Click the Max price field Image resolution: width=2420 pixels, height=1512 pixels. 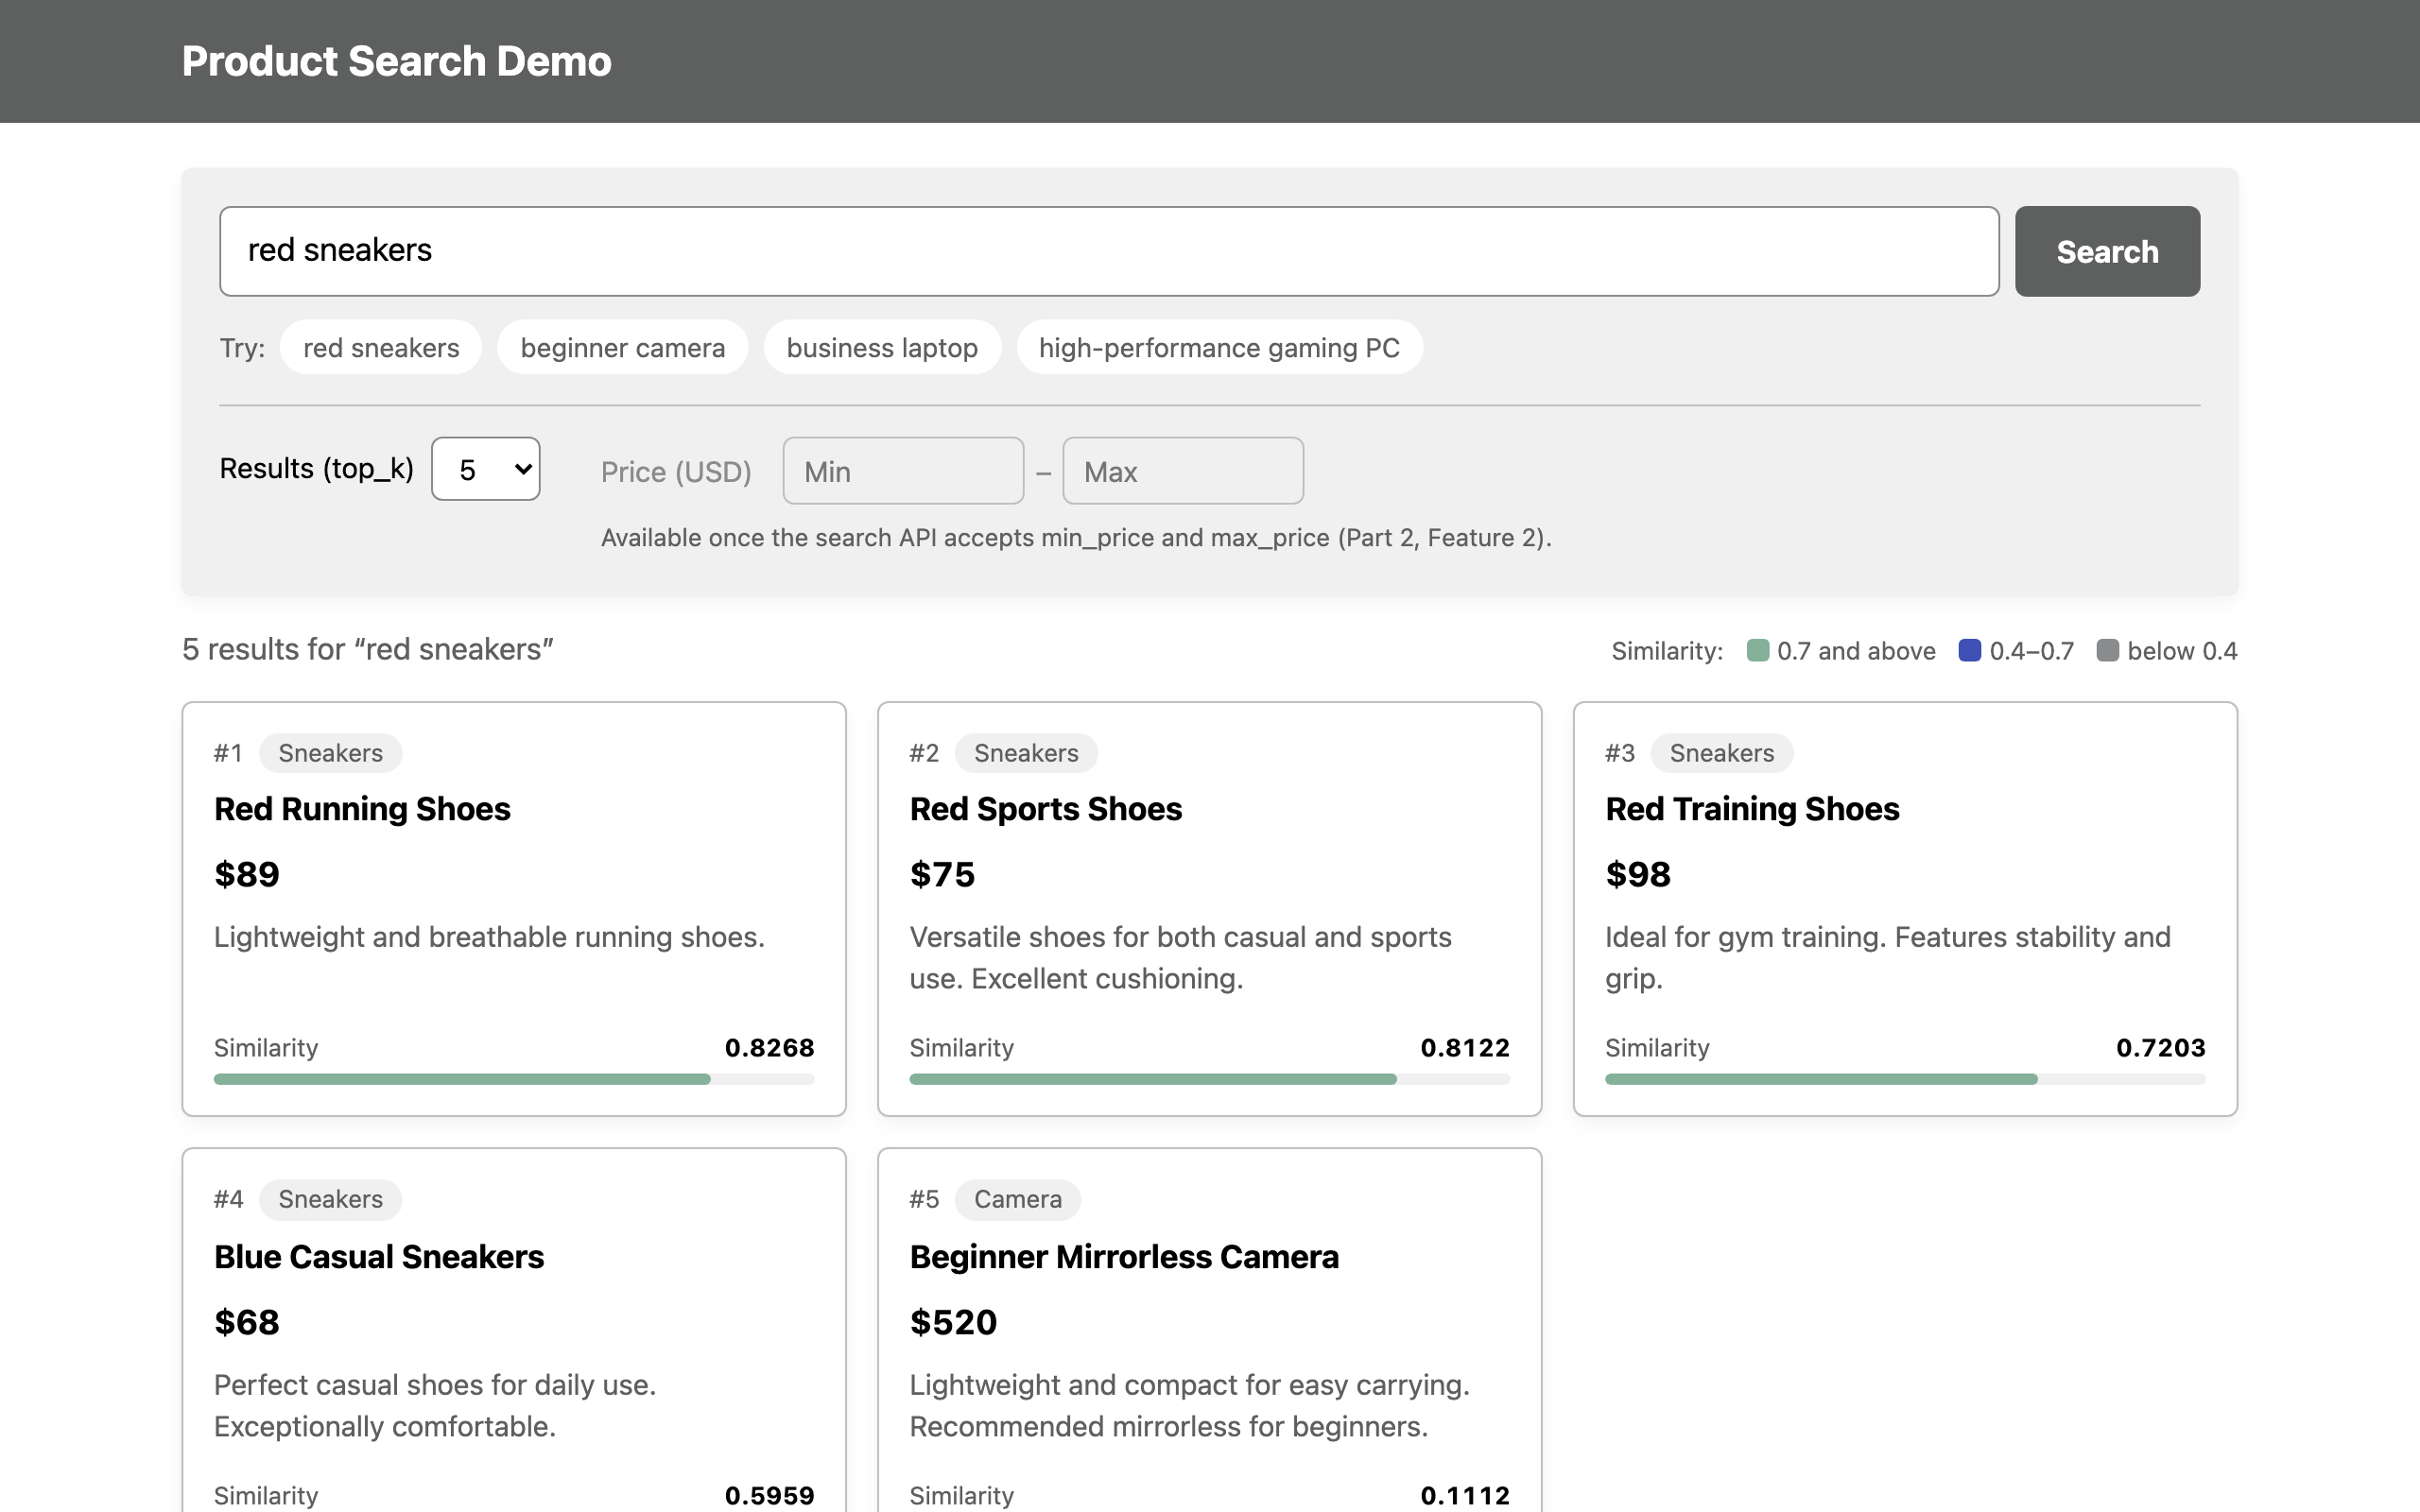coord(1183,471)
